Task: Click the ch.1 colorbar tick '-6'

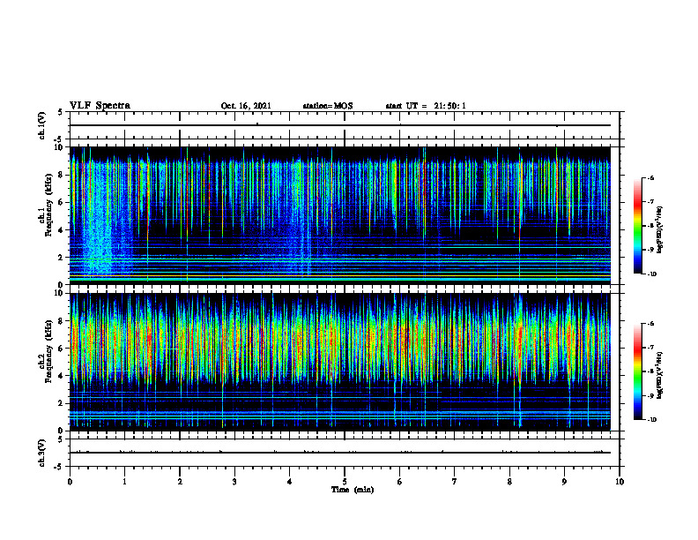Action: (650, 178)
